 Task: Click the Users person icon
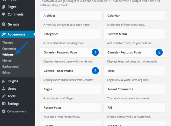point(3,89)
